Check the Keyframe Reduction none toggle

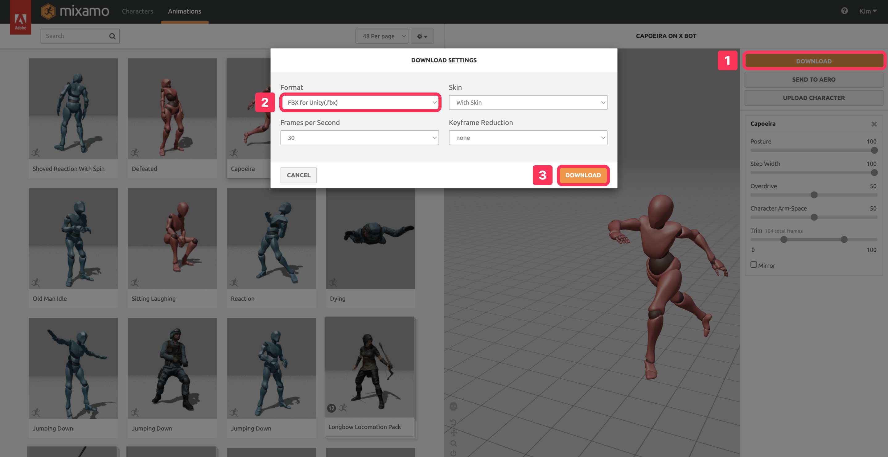tap(527, 137)
